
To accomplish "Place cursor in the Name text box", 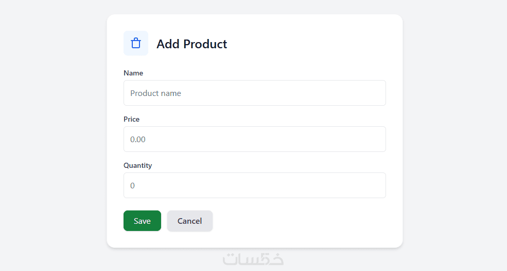I will 254,93.
